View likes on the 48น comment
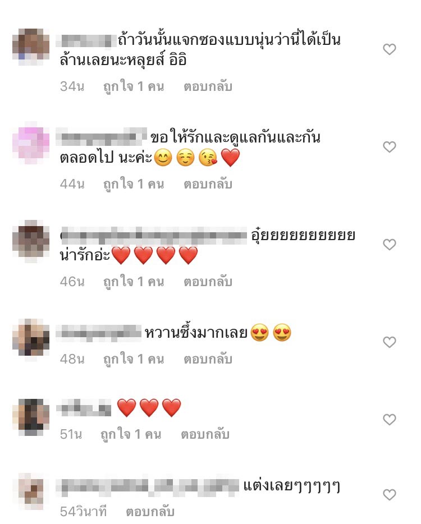 [134, 359]
